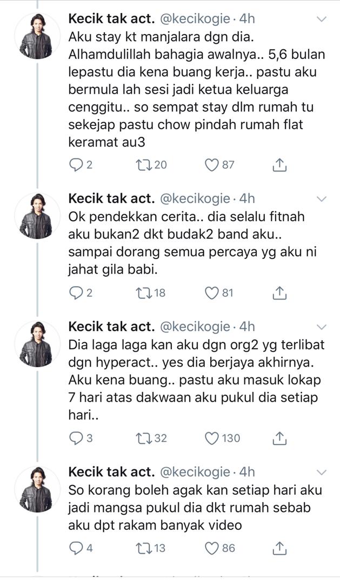Open profile avatar beside "Dia laga laga" tweet
Image resolution: width=340 pixels, height=584 pixels.
[36, 344]
